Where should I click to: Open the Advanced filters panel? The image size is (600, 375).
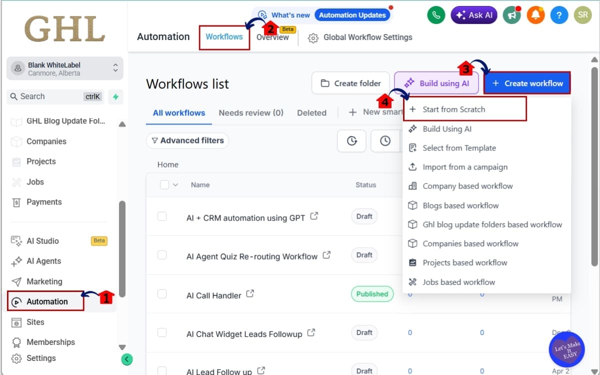pyautogui.click(x=187, y=140)
